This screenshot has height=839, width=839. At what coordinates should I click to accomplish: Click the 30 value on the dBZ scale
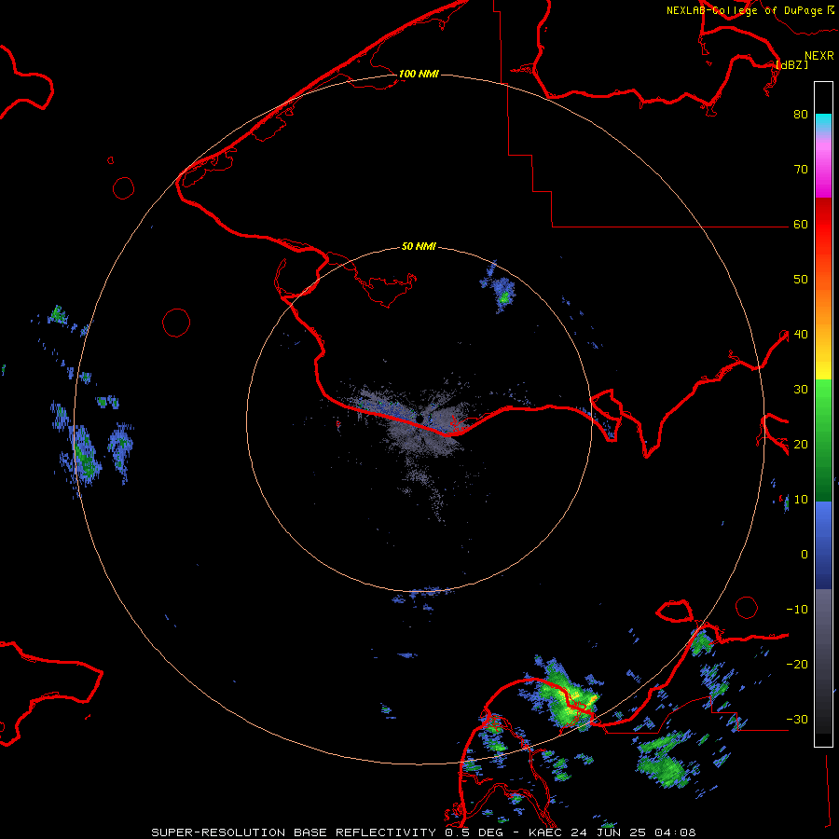(801, 390)
